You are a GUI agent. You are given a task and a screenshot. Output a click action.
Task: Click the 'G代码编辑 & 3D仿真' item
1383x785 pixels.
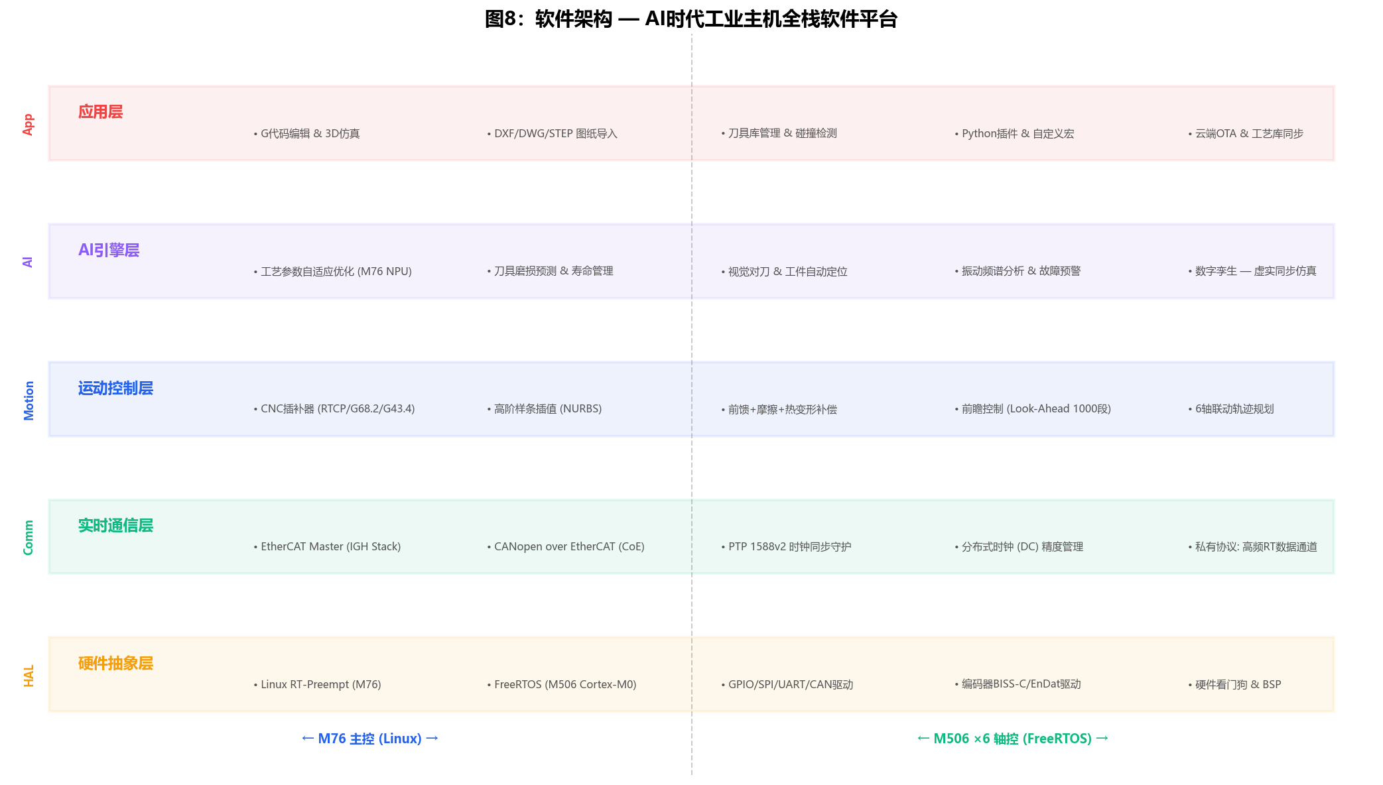coord(306,133)
